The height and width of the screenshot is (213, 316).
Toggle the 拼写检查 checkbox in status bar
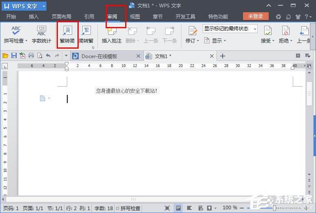coord(118,209)
